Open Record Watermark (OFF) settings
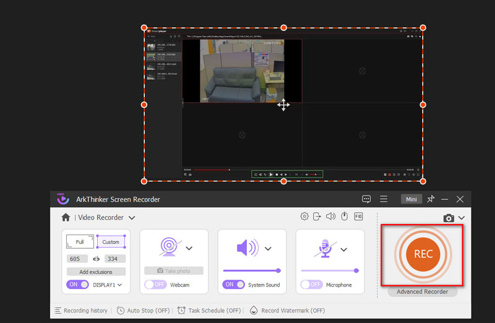The width and height of the screenshot is (495, 323). coord(287,311)
